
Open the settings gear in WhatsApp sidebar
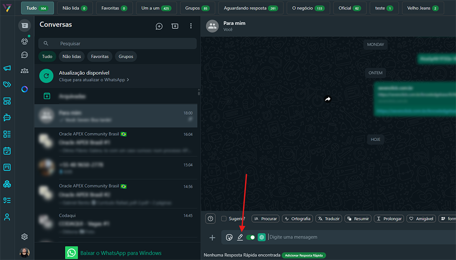click(24, 237)
